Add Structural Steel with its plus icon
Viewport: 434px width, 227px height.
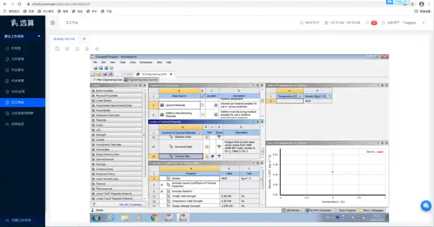click(207, 147)
